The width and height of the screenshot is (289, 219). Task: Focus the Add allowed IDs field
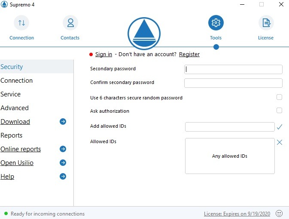[x=230, y=127]
